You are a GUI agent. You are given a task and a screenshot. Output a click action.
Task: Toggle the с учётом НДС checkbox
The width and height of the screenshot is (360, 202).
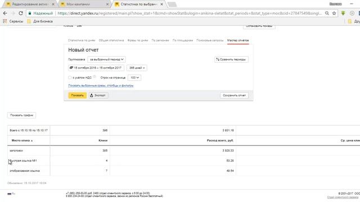(x=70, y=77)
